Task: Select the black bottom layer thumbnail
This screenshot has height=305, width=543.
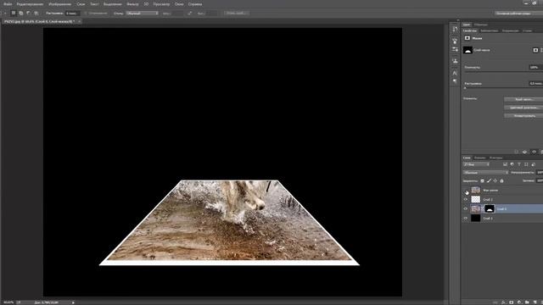Action: [x=476, y=219]
